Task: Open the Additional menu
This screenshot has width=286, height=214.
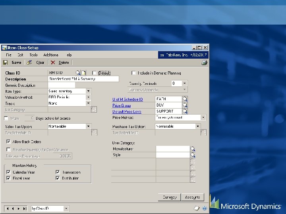Action: [51, 55]
